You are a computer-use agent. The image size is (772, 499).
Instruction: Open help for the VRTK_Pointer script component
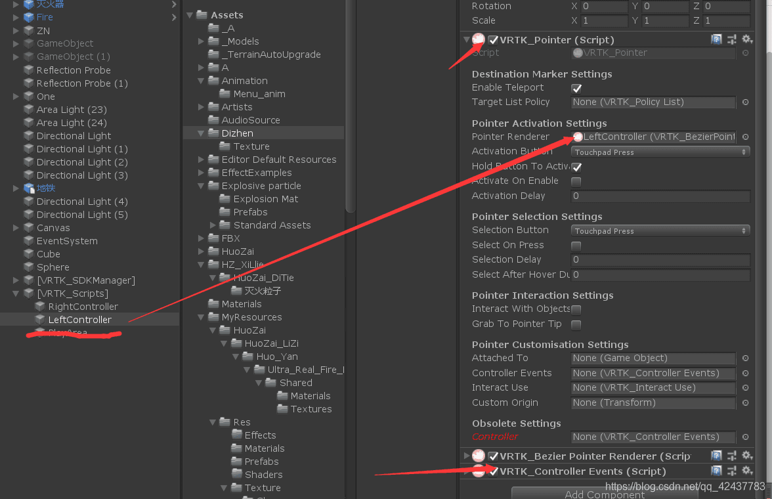point(717,40)
